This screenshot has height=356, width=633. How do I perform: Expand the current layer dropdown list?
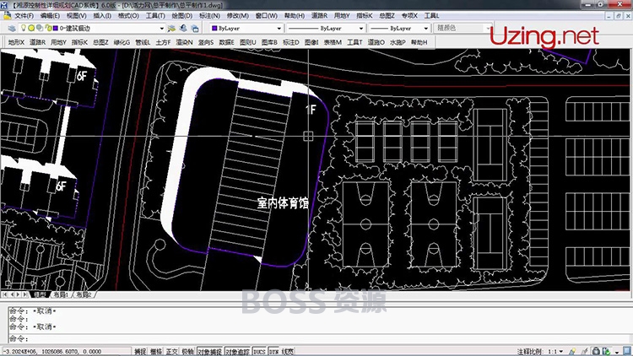[161, 28]
